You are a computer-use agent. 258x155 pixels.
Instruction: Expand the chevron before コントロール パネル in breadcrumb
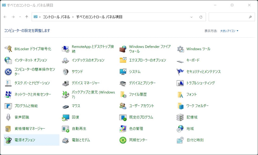pyautogui.click(x=40, y=17)
